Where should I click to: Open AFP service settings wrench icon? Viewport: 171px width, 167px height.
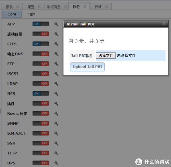56,24
